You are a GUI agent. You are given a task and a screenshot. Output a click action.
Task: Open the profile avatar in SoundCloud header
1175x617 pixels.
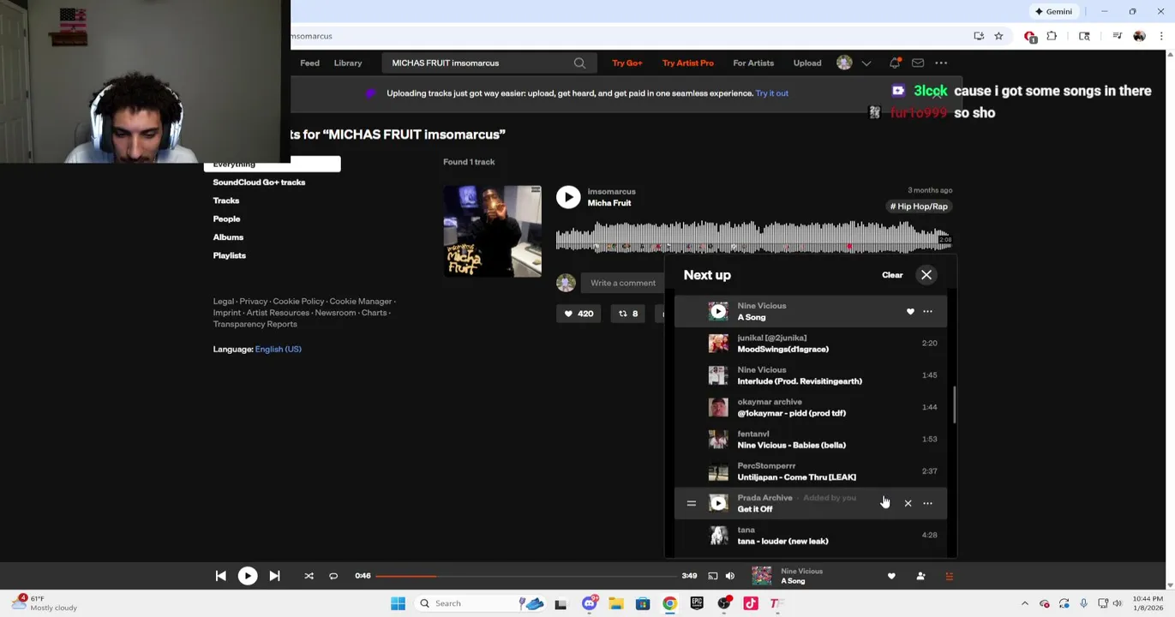tap(844, 63)
